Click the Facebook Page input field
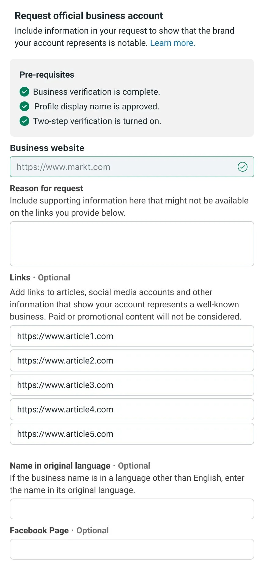The image size is (264, 570). [132, 549]
